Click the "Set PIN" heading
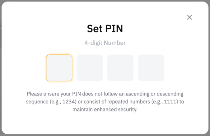 pos(105,29)
